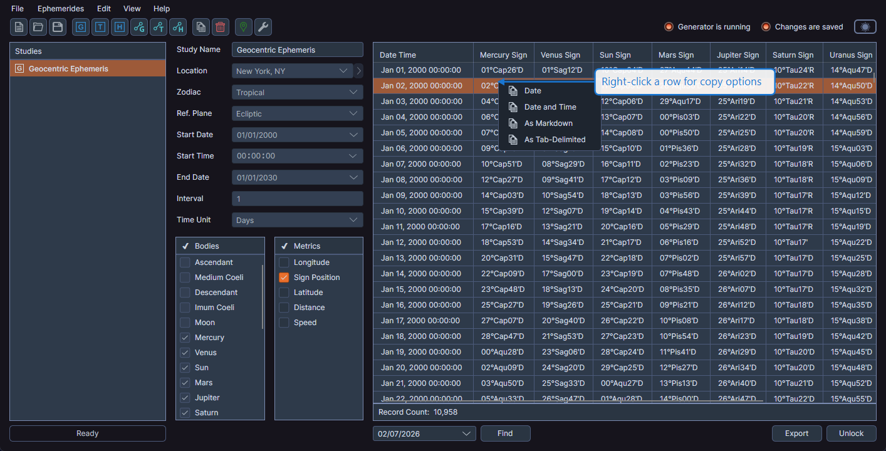
Task: Open location settings via the green map pin
Action: (x=243, y=27)
